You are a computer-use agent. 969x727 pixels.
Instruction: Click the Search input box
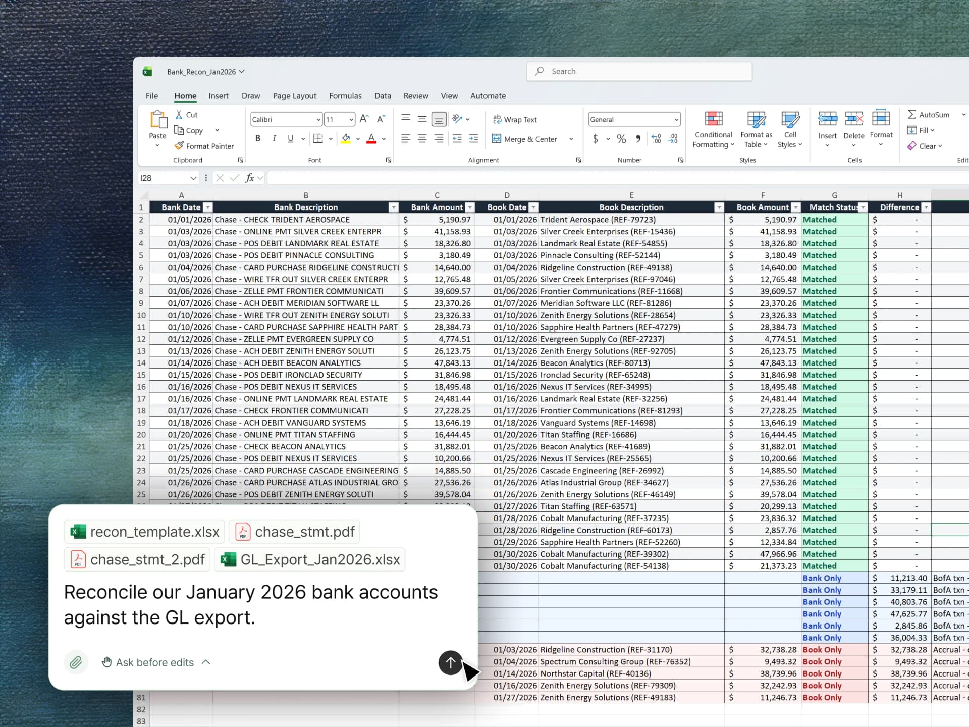coord(639,72)
